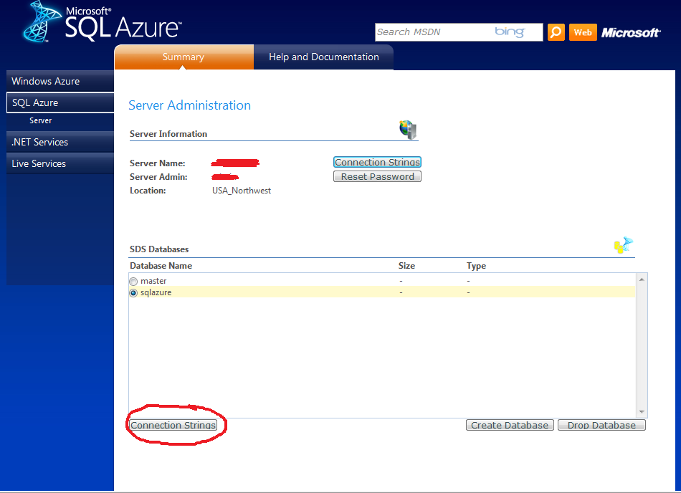Screen dimensions: 681x493
Task: Open the Server sub-item in sidebar
Action: (40, 120)
